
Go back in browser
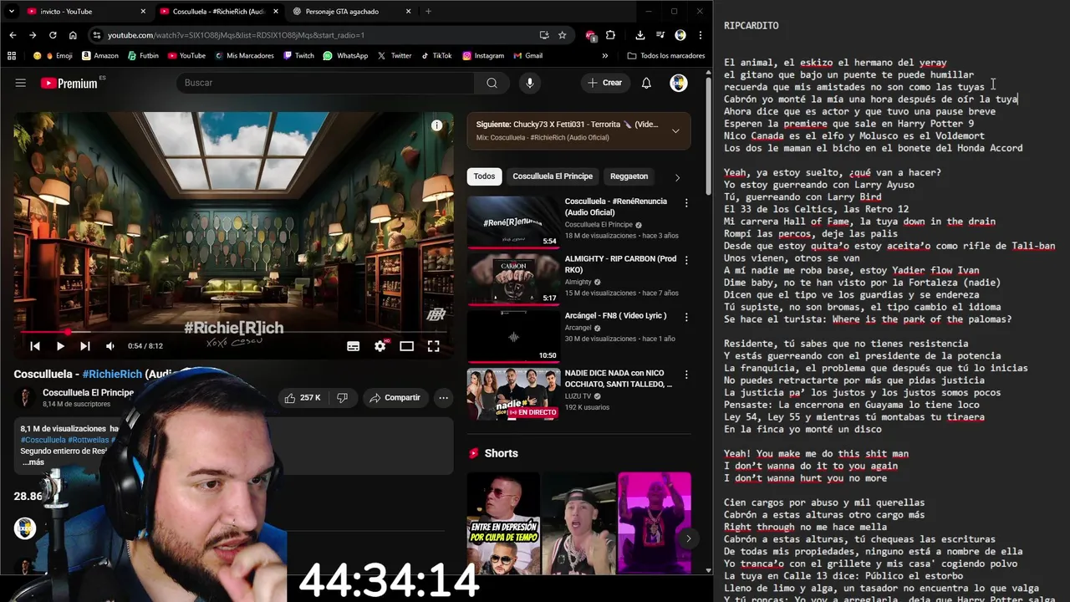tap(13, 35)
